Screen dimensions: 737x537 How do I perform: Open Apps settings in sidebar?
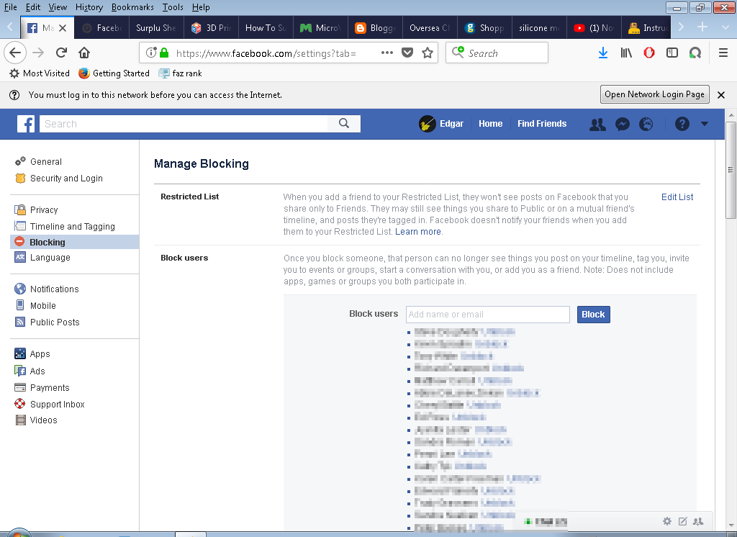point(32,353)
